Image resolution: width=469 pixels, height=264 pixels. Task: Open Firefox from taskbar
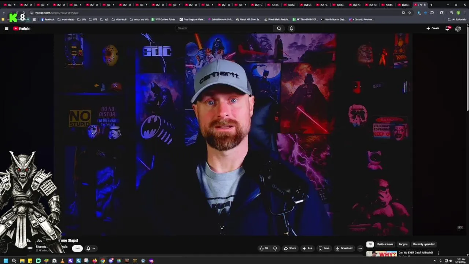tap(95, 261)
